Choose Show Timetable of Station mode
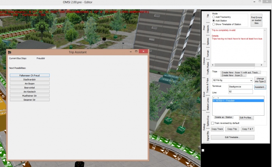 pyautogui.click(x=214, y=24)
